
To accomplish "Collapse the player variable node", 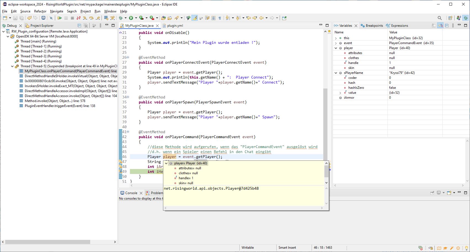I will [336, 48].
